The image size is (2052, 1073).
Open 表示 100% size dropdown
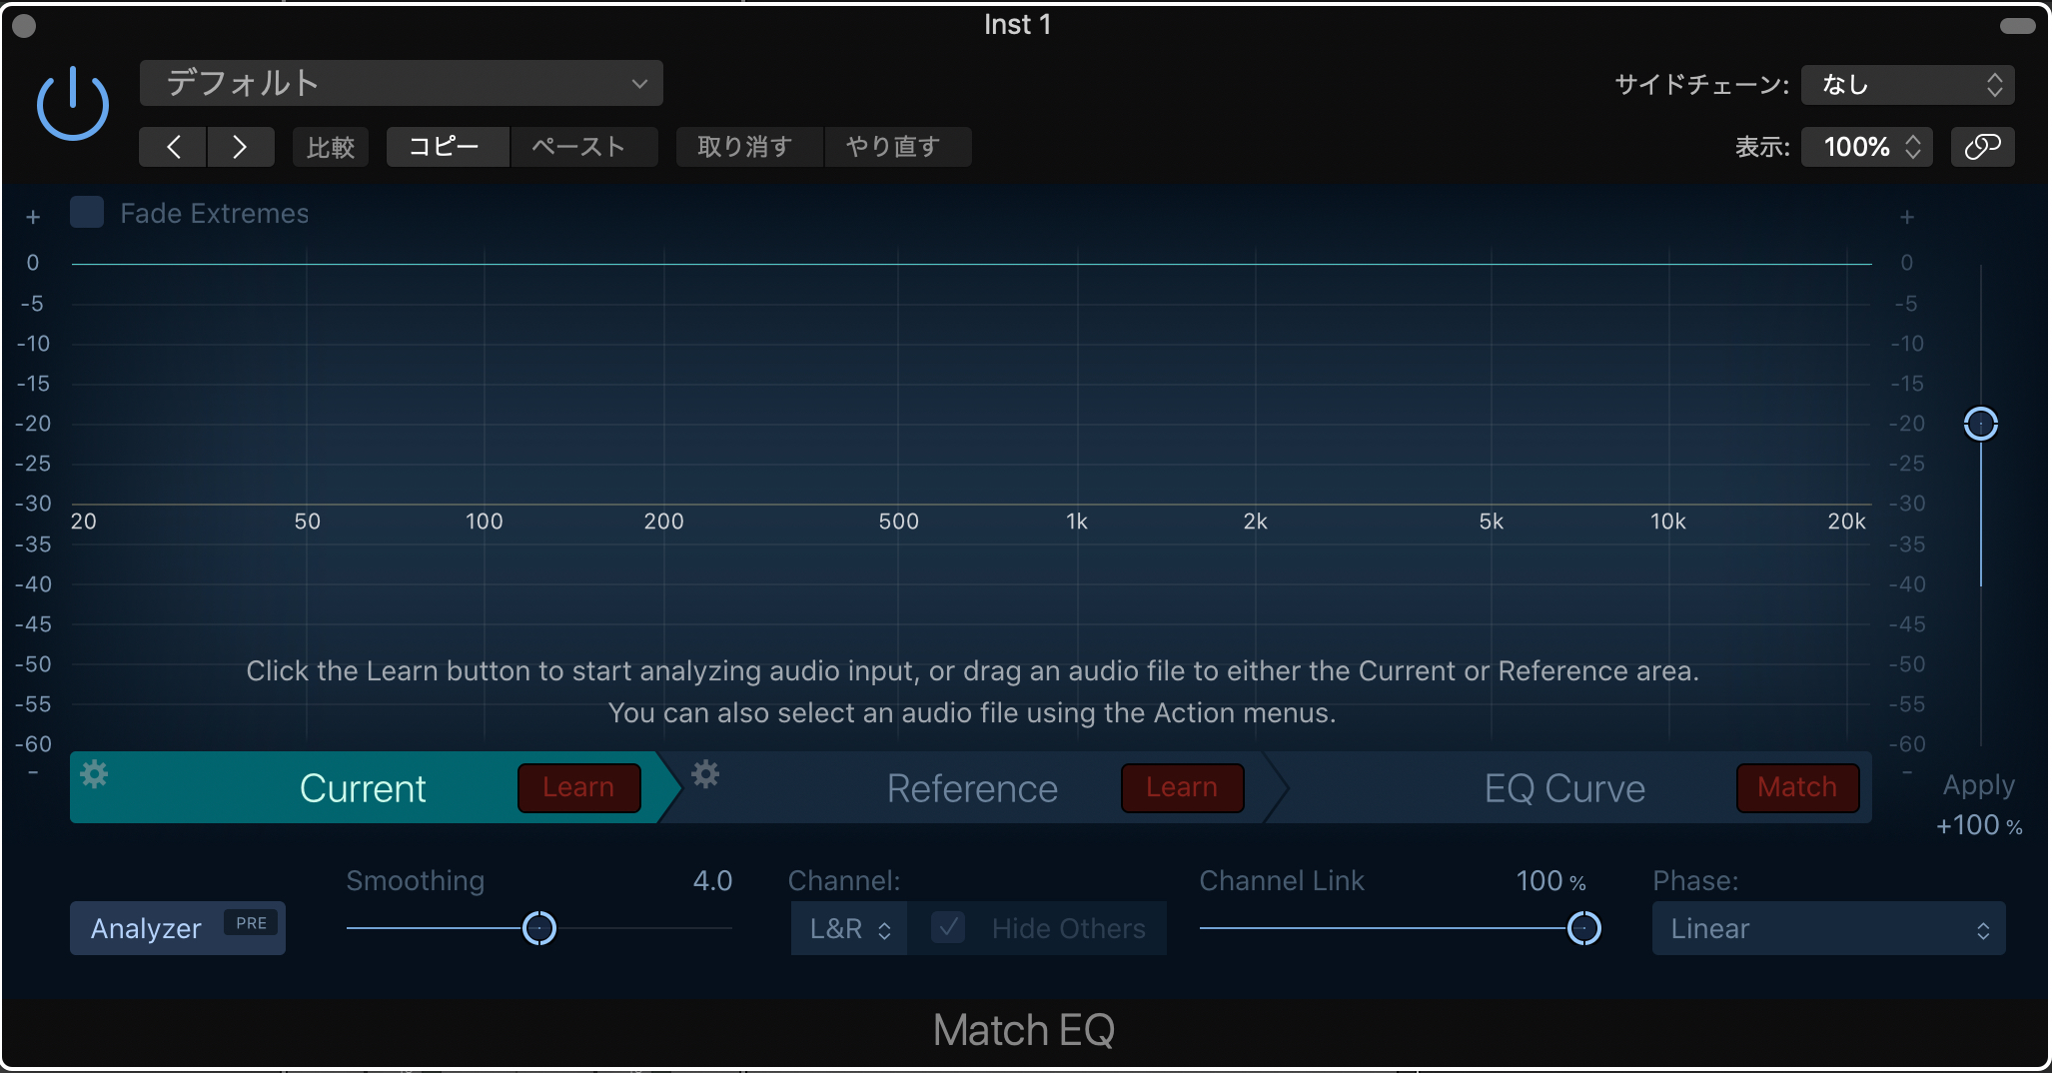(1866, 147)
